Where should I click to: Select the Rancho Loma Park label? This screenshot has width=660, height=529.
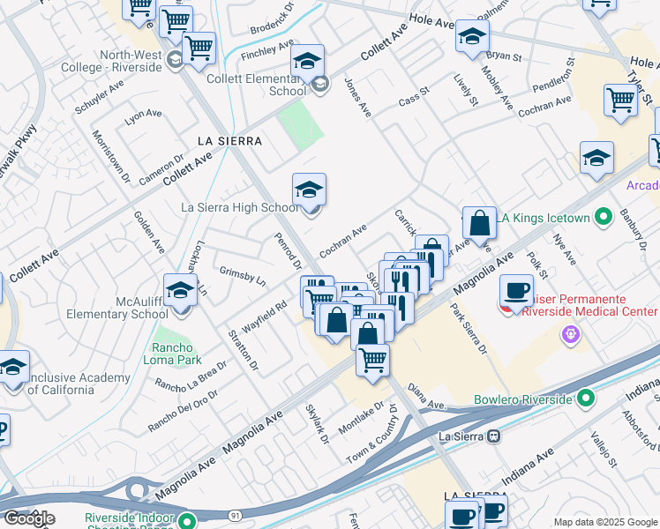click(172, 354)
